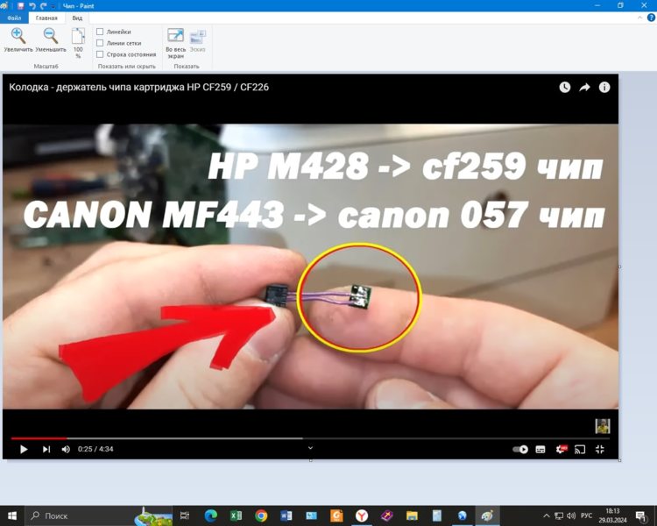Image resolution: width=657 pixels, height=526 pixels.
Task: Click the Эскиз thumbnail button
Action: point(197,40)
